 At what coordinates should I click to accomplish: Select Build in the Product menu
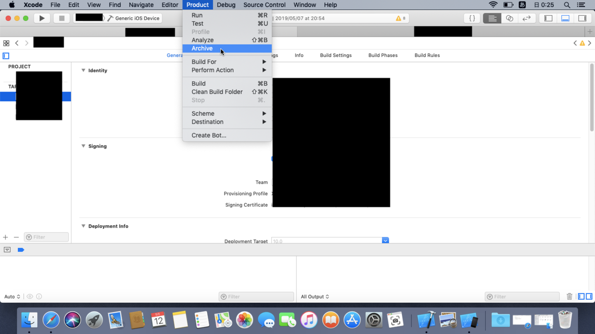point(227,84)
